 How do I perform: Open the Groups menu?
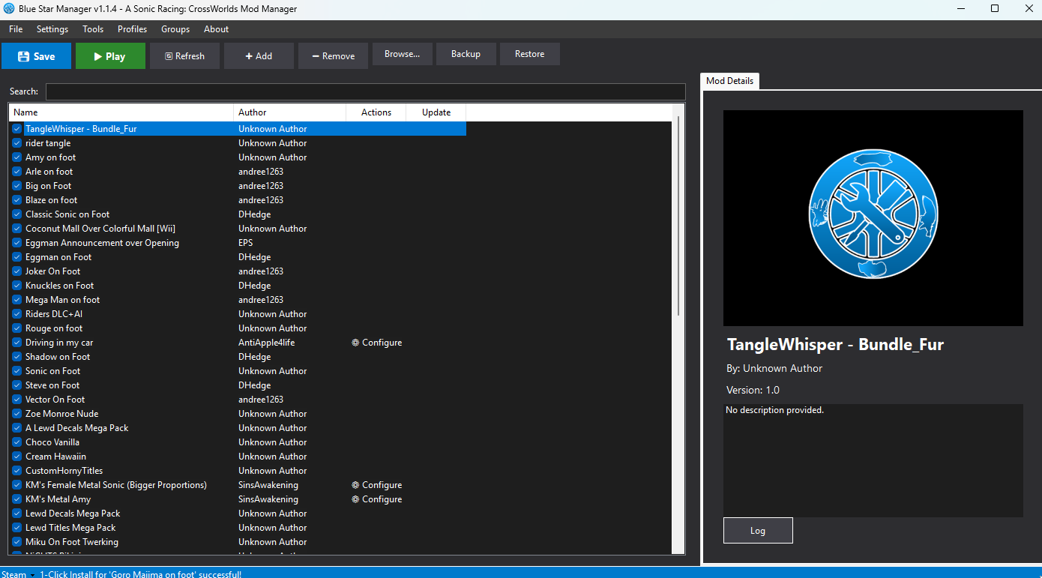click(x=175, y=29)
